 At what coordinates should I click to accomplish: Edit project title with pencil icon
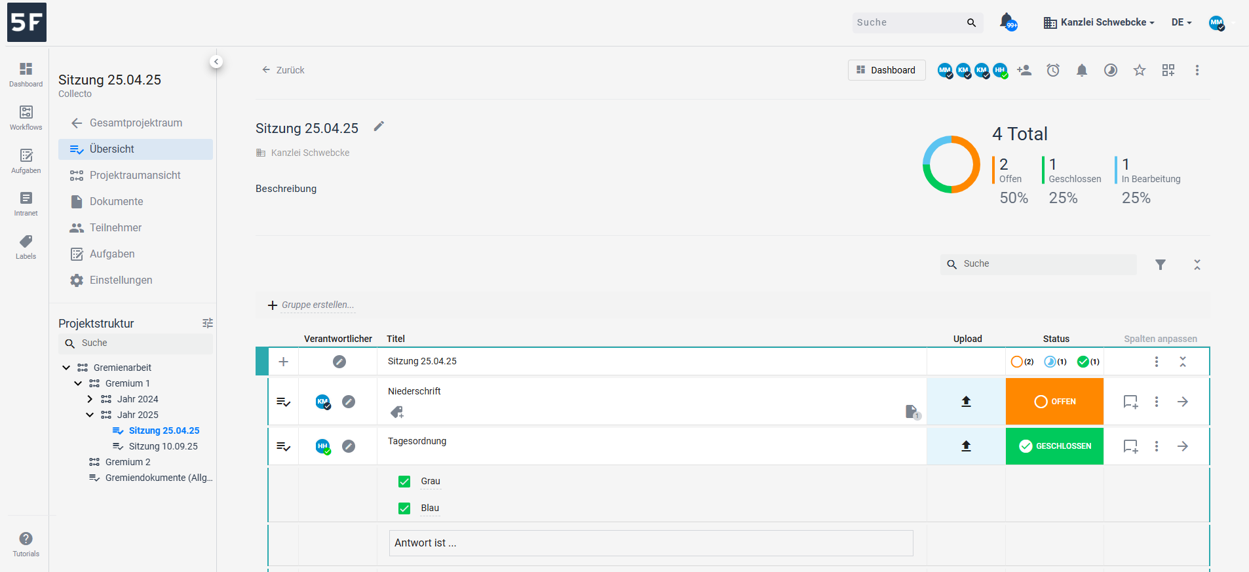(379, 126)
